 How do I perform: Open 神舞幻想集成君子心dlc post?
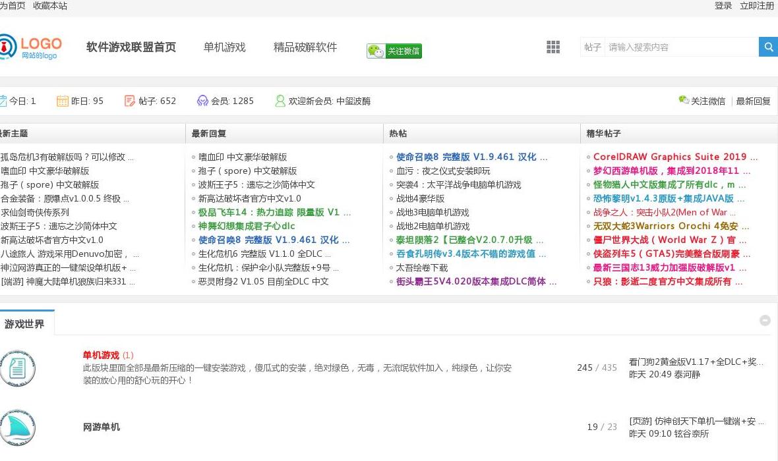(247, 226)
